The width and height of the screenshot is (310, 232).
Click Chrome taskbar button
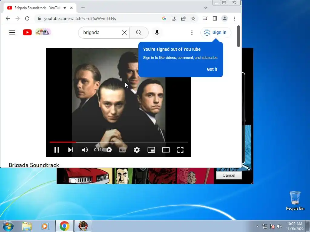tap(64, 226)
